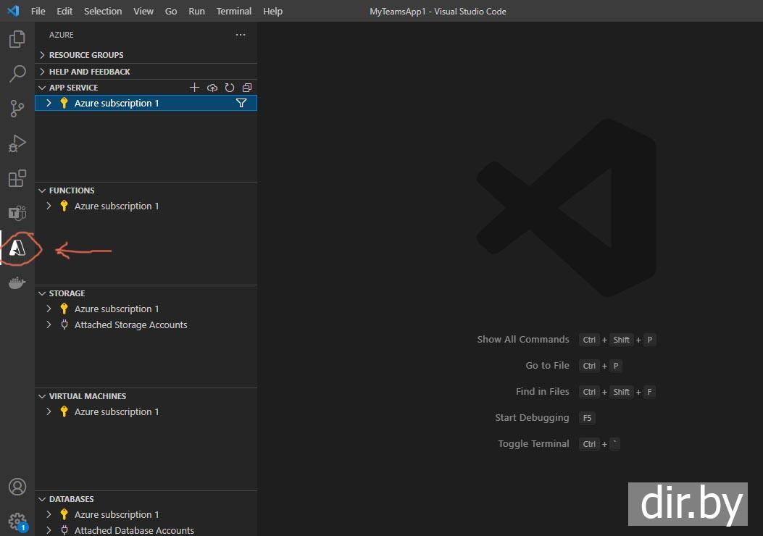The image size is (763, 536).
Task: Select Azure subscription 1 under Virtual Machines
Action: [x=116, y=411]
